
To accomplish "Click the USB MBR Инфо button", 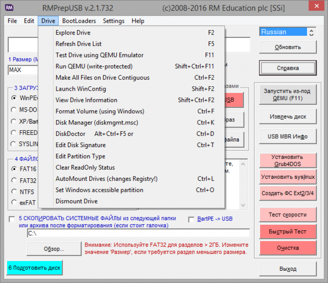I will click(288, 137).
